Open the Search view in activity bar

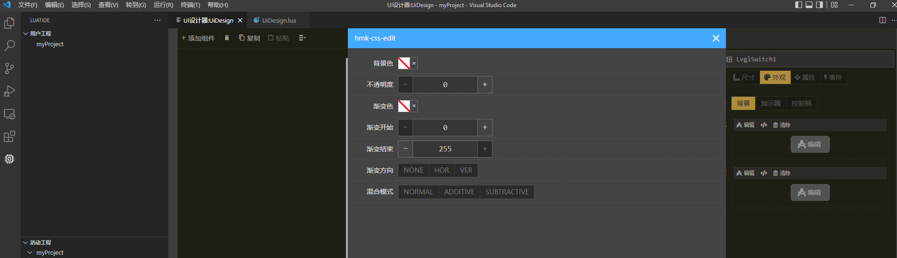(x=9, y=46)
